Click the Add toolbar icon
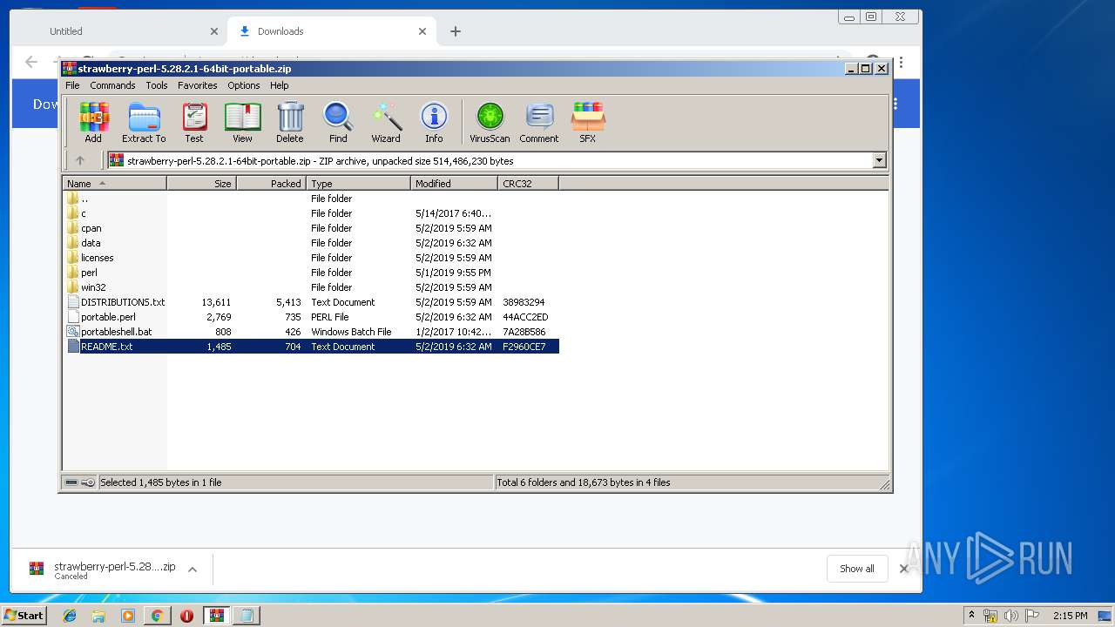 click(x=93, y=123)
